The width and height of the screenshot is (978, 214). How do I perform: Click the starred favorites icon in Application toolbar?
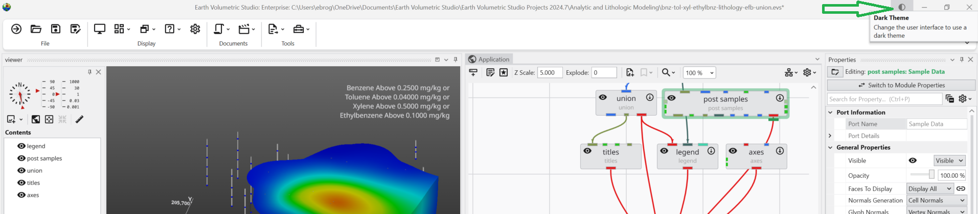504,72
